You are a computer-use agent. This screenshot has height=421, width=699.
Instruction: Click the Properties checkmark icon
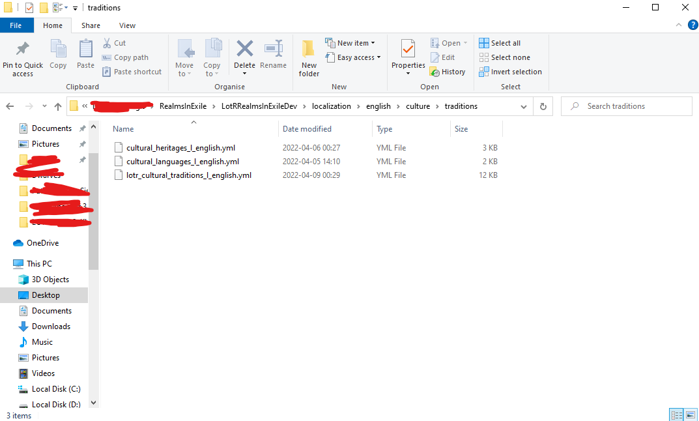[x=408, y=48]
